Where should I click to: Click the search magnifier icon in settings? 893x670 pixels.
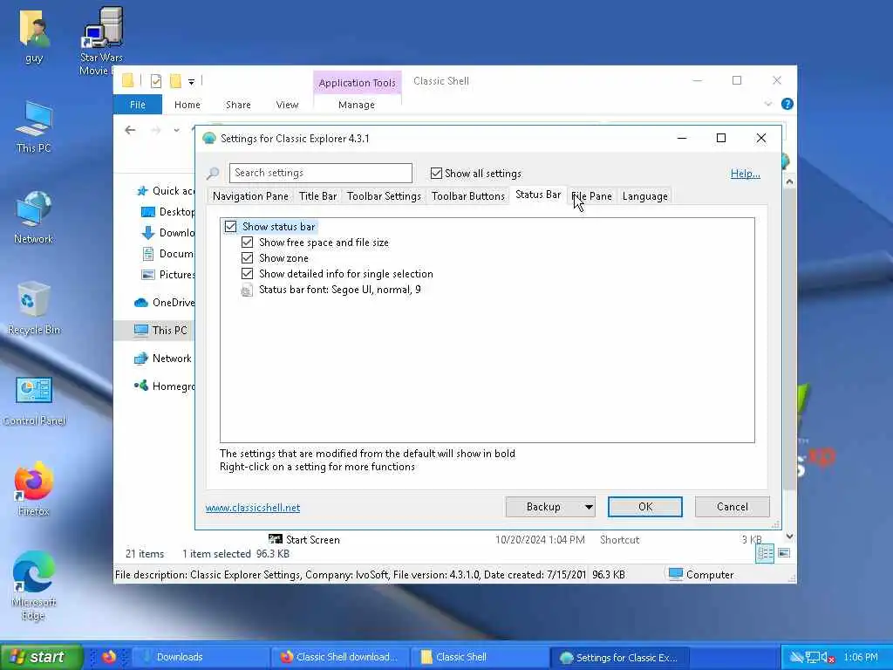[x=213, y=174]
